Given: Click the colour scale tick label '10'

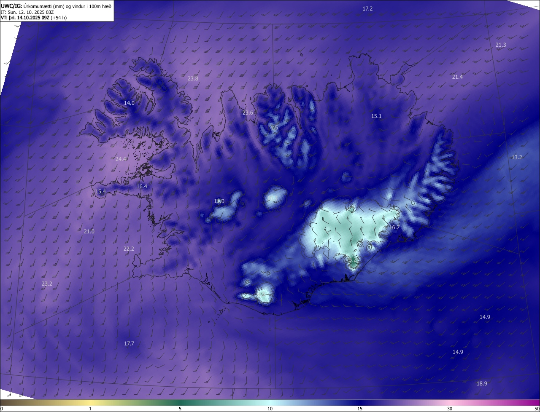Looking at the screenshot, I should [270, 409].
